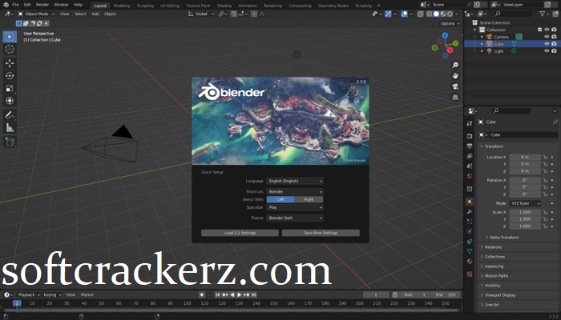This screenshot has width=561, height=320.
Task: Click the Cube object name field
Action: pos(523,135)
